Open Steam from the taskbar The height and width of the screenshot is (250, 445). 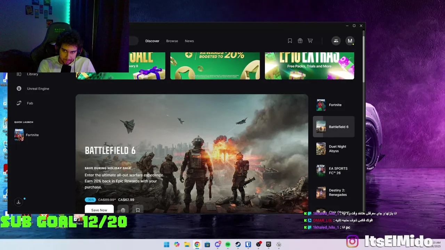coord(238,244)
